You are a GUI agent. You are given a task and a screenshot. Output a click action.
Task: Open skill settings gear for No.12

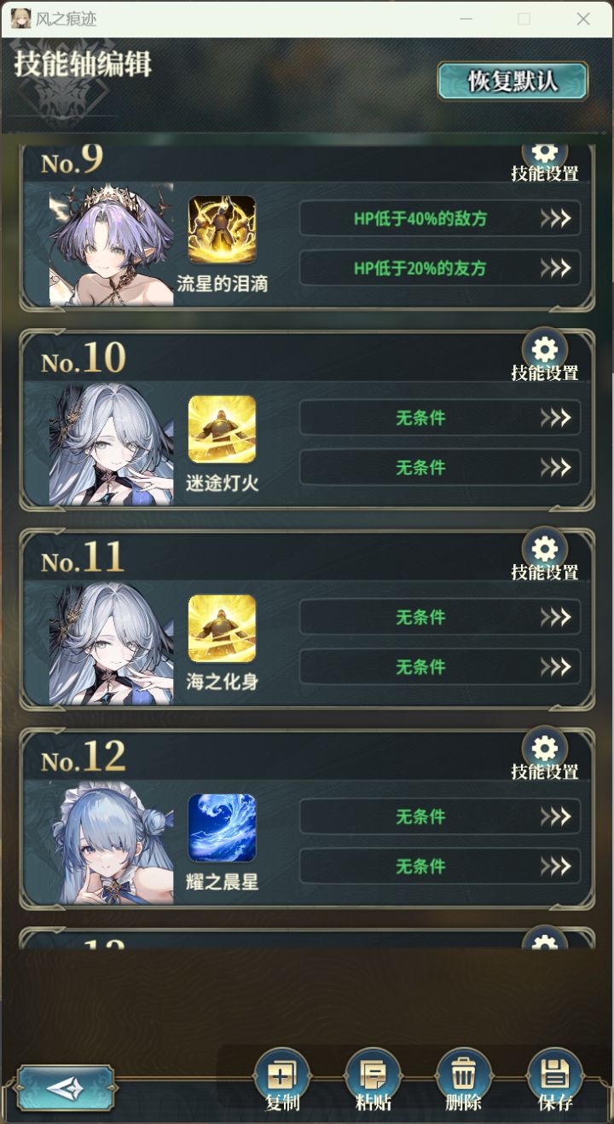click(544, 749)
